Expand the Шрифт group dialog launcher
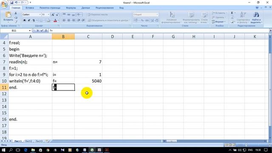This screenshot has width=272, height=153. pyautogui.click(x=59, y=25)
